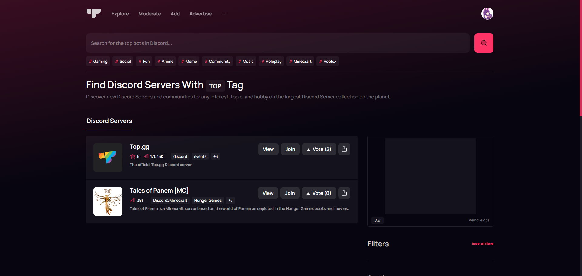
Task: Share the Tales of Panem listing
Action: point(344,193)
